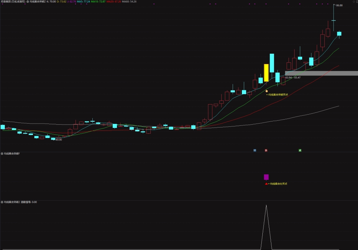The width and height of the screenshot is (358, 250).
Task: Expand the 均线集合突破2 panel dropdown arrow
Action: pyautogui.click(x=2, y=202)
